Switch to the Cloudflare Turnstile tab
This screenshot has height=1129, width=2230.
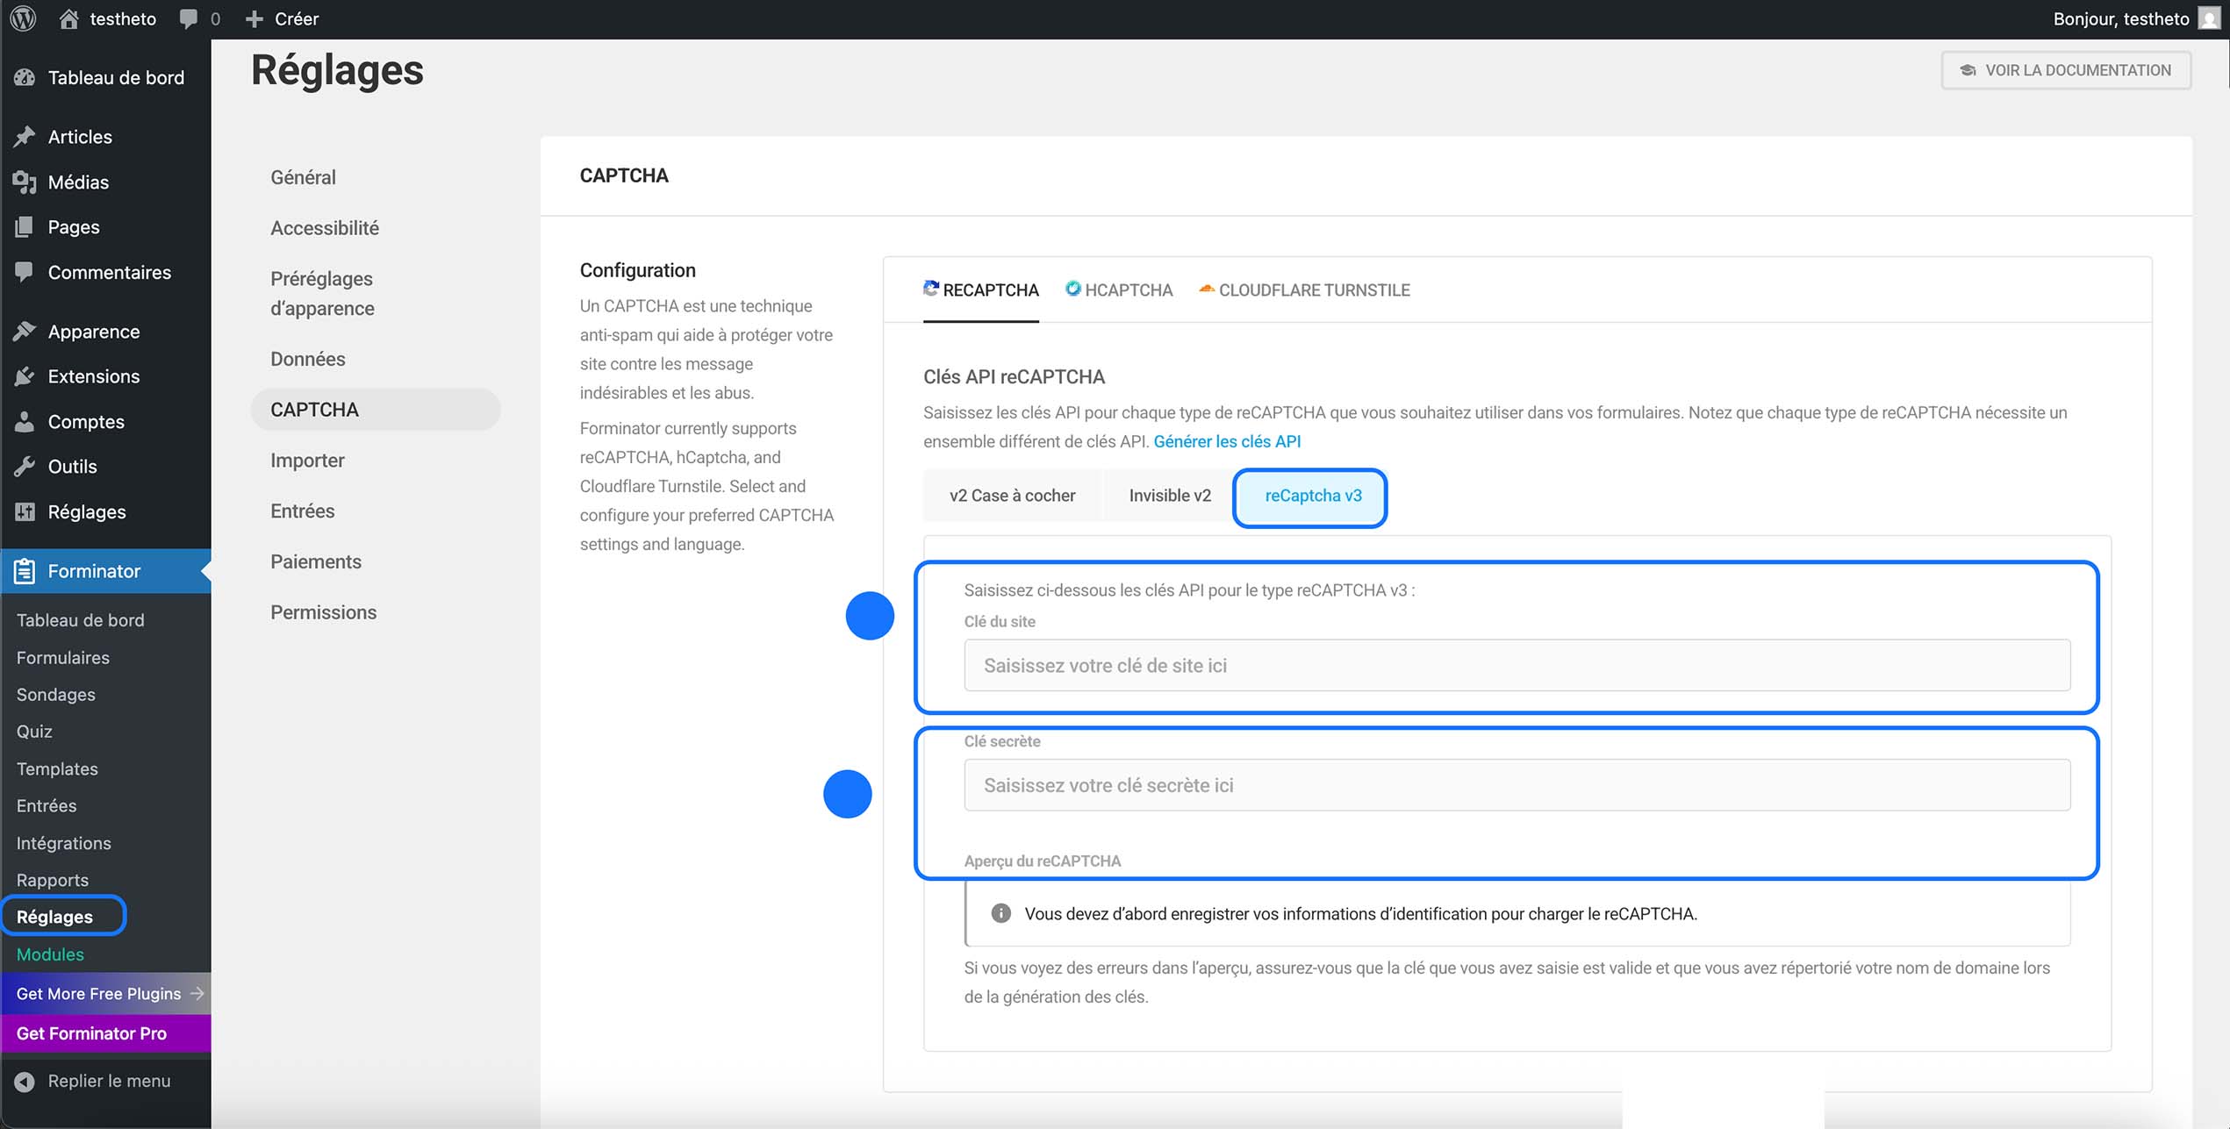pos(1305,290)
